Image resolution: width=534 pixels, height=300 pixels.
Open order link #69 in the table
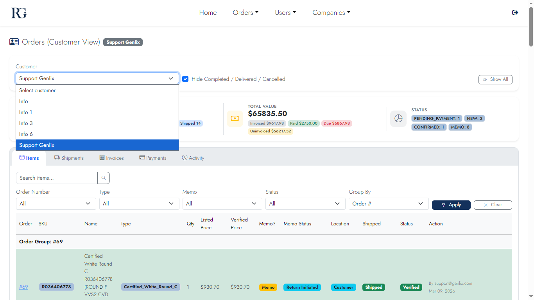[23, 287]
